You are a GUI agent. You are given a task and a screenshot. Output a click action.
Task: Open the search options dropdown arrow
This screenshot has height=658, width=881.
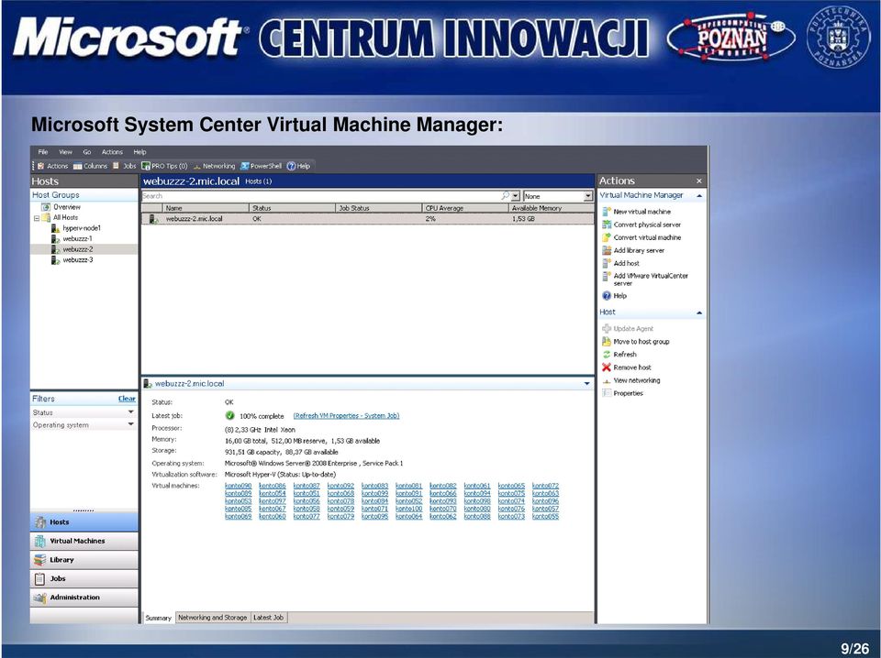tap(516, 196)
